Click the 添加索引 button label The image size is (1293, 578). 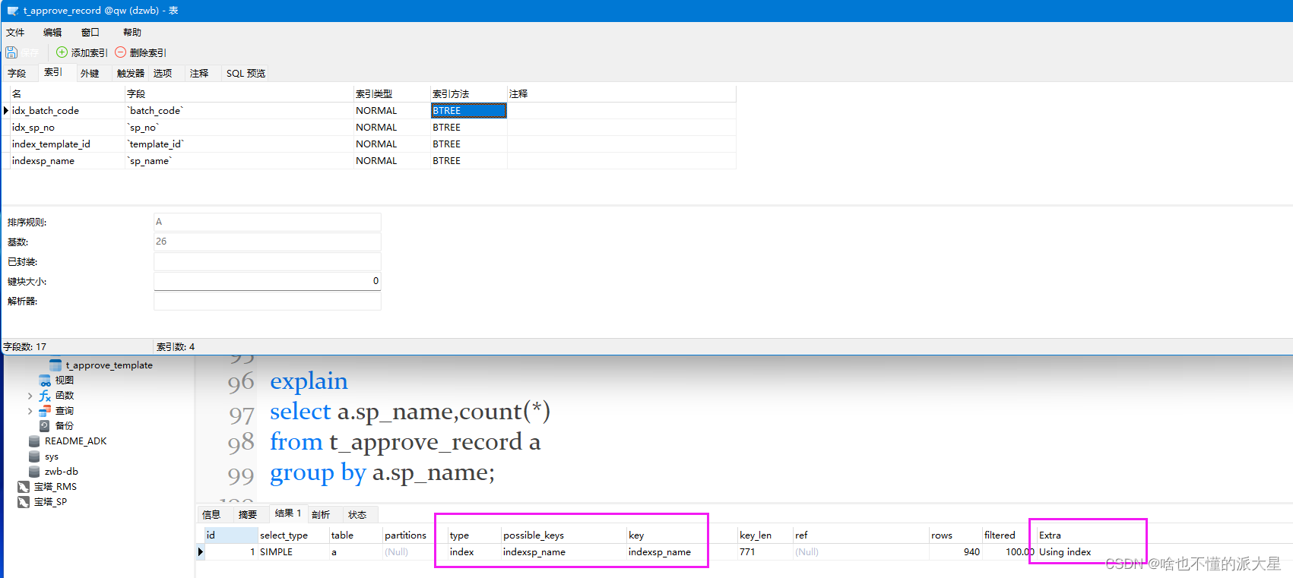[x=90, y=53]
